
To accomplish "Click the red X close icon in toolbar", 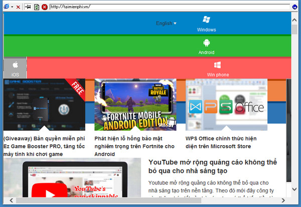I will point(19,7).
